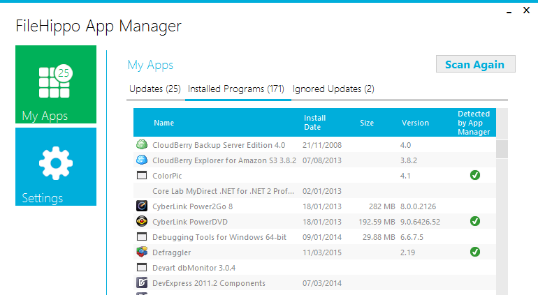The image size is (538, 295).
Task: Open the My Apps tile
Action: [56, 84]
